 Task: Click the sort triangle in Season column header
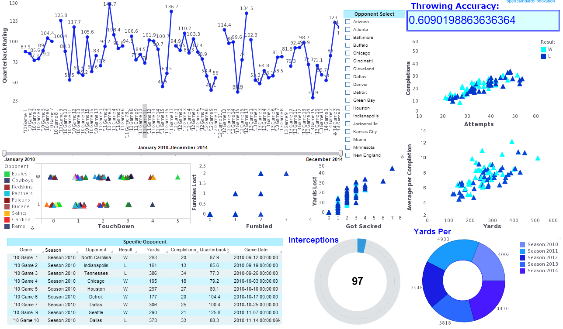click(x=77, y=252)
